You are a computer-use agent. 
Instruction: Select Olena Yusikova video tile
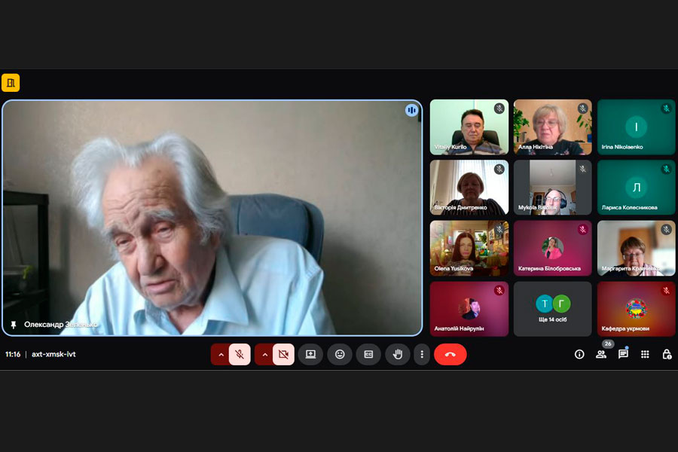click(x=469, y=249)
